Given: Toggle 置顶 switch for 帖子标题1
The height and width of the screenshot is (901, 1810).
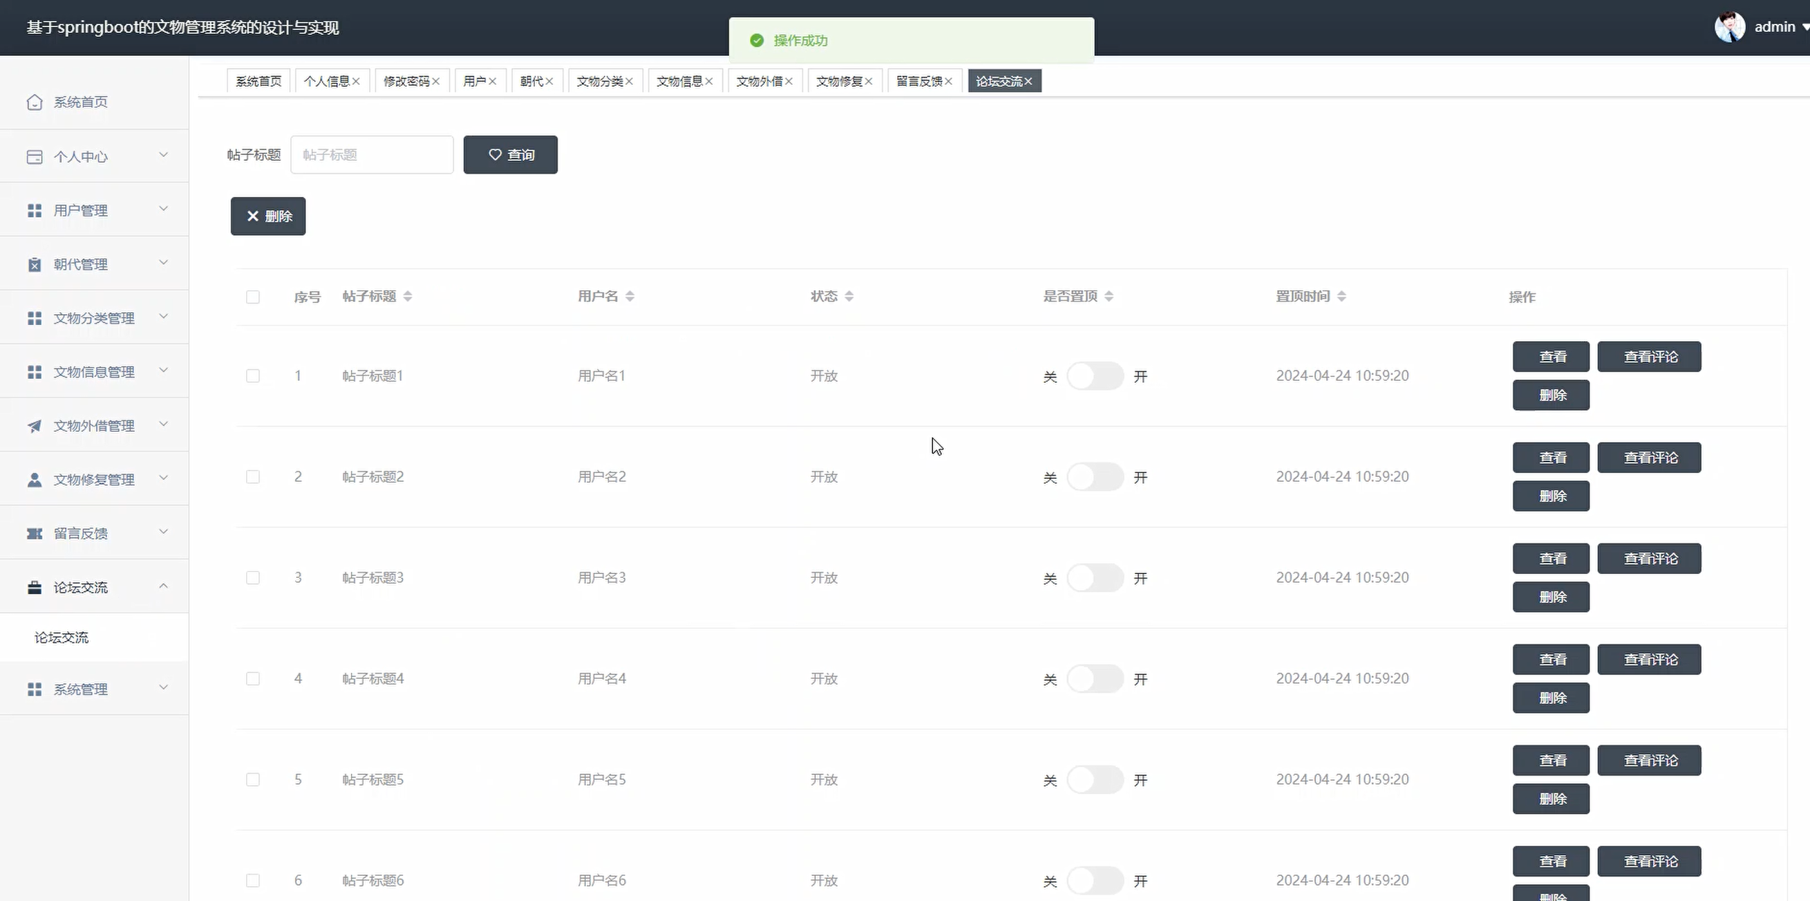Looking at the screenshot, I should (x=1095, y=376).
